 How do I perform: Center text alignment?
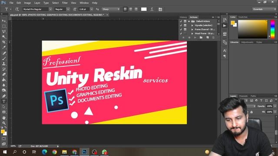tap(131, 9)
